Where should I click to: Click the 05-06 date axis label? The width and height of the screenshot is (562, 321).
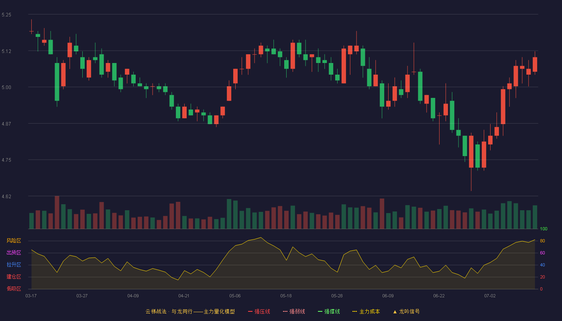coord(235,296)
